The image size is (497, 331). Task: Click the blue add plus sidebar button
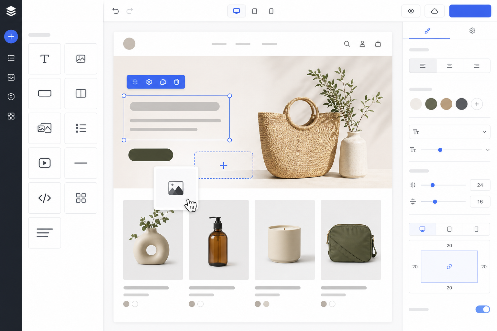pyautogui.click(x=11, y=37)
